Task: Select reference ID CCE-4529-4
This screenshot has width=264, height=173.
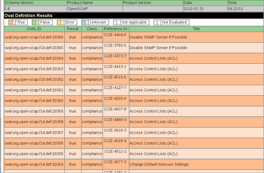Action: click(115, 141)
